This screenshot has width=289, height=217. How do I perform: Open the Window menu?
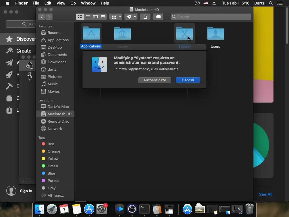pos(88,3)
